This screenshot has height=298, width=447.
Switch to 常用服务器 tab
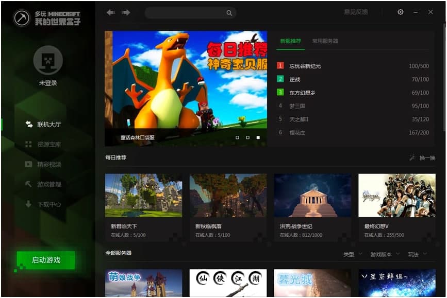pyautogui.click(x=325, y=41)
